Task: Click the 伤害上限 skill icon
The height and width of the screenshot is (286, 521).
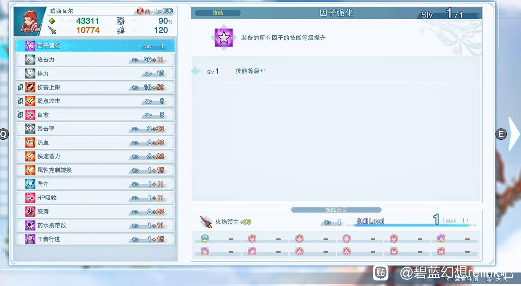Action: 30,87
